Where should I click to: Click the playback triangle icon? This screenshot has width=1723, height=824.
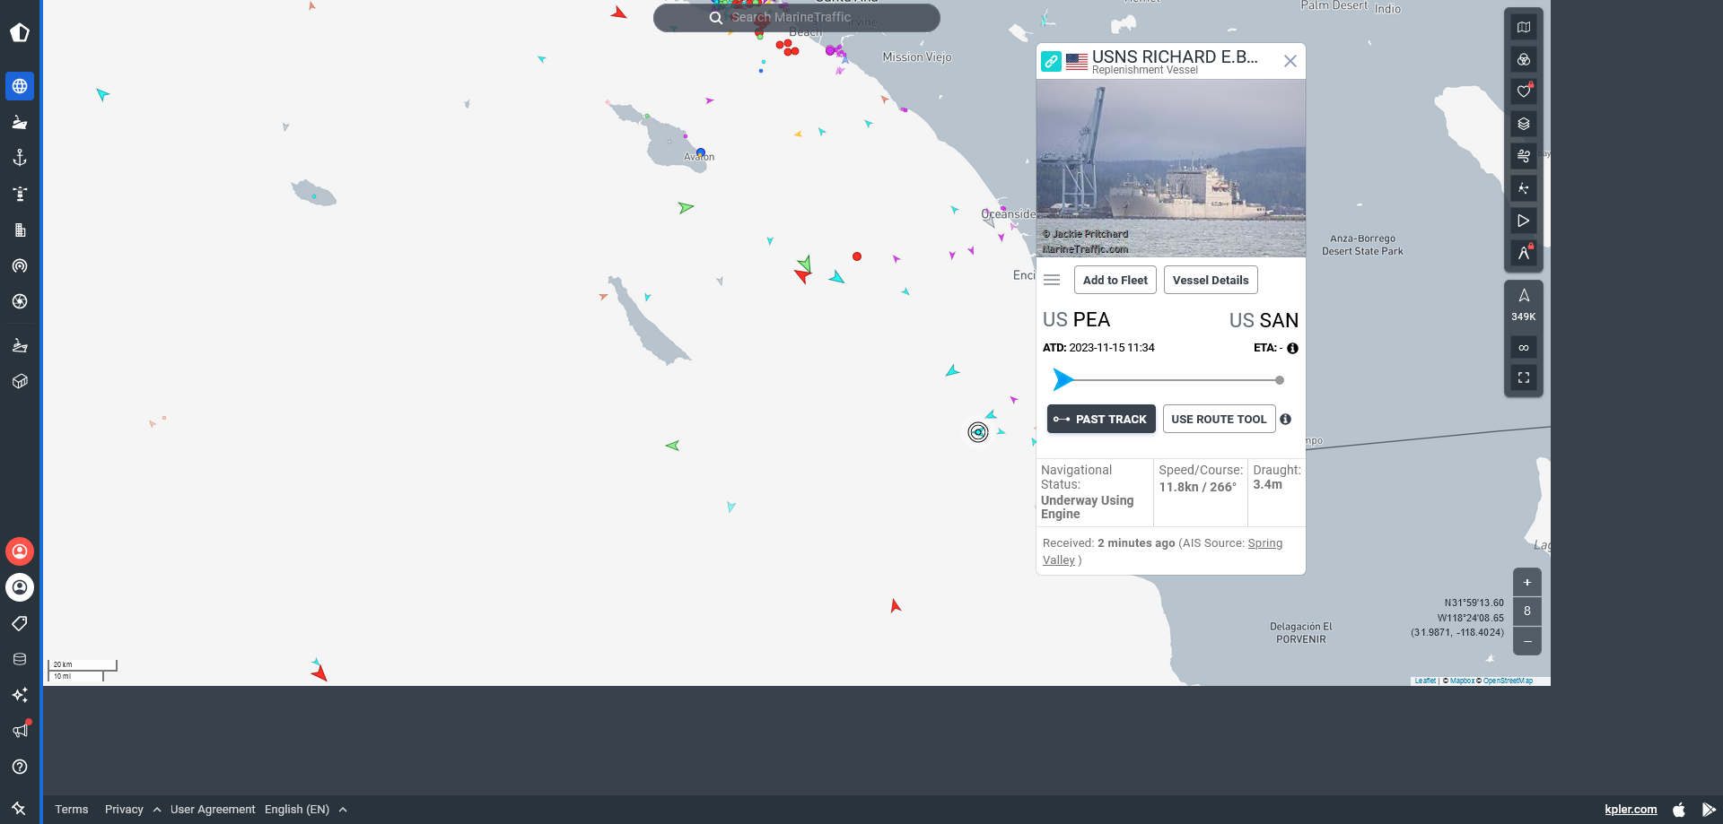click(1524, 221)
